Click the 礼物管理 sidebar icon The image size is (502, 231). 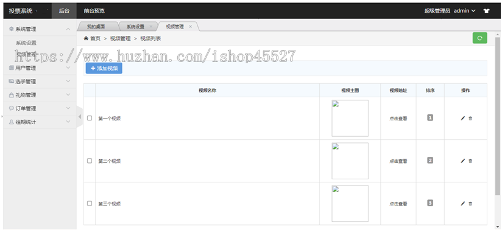click(x=12, y=95)
